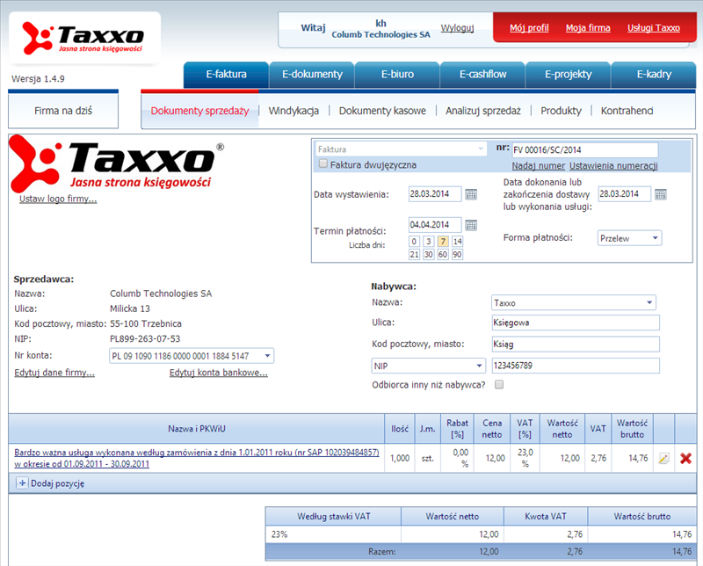The image size is (703, 566).
Task: Open the Bardzo ważna usługa item link
Action: click(x=196, y=458)
